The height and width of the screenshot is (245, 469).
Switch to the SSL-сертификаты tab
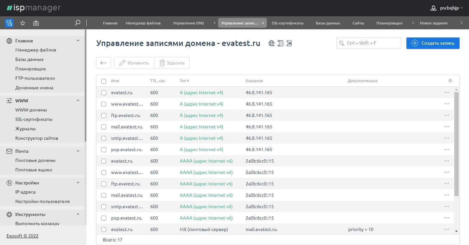(287, 23)
